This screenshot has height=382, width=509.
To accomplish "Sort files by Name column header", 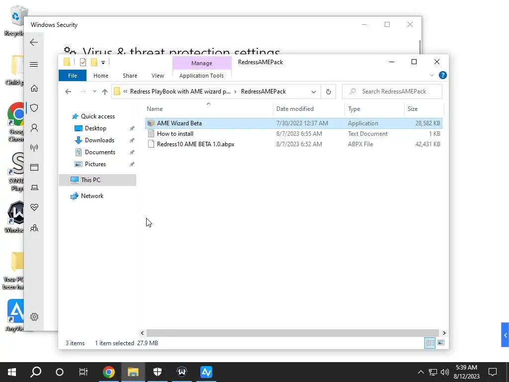I will (209, 109).
